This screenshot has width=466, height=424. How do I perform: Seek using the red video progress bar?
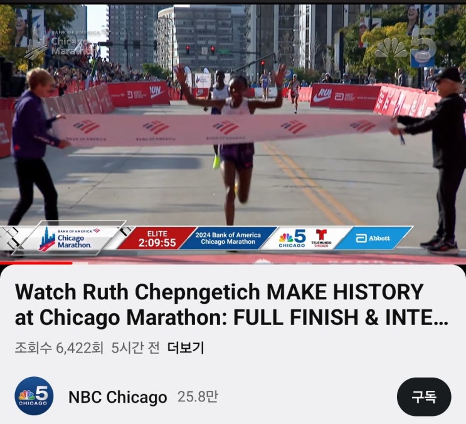(x=233, y=263)
